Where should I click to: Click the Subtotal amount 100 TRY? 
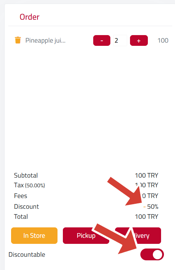point(146,175)
